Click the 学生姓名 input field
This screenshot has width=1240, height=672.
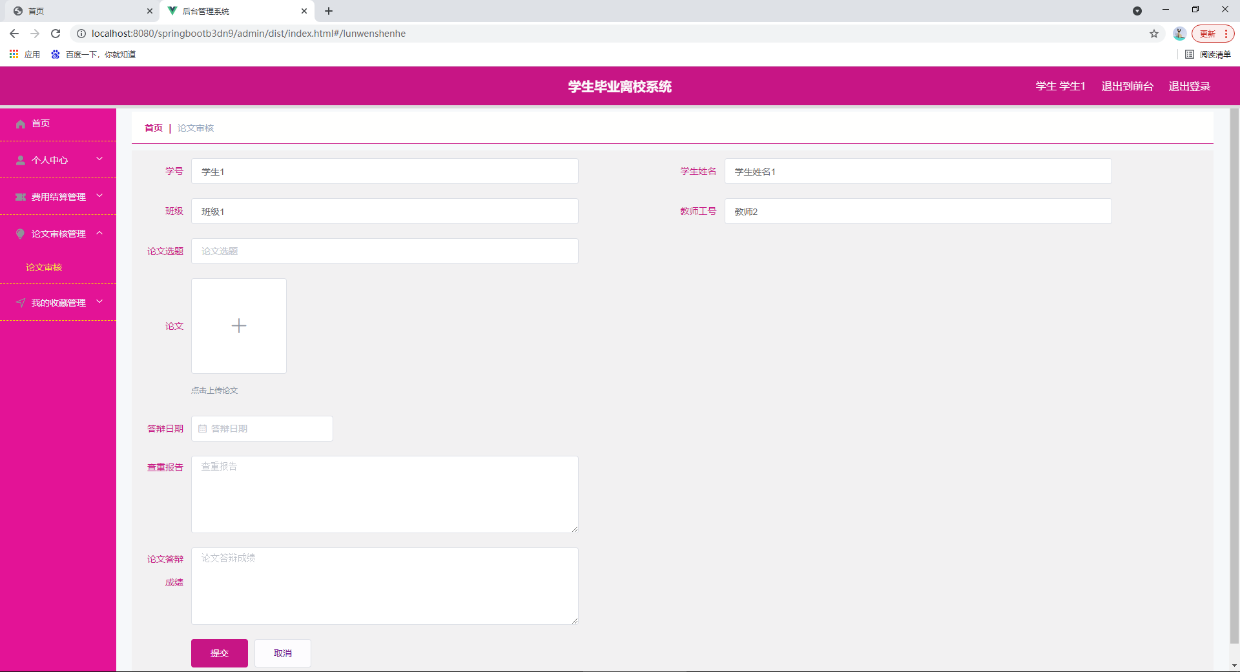pyautogui.click(x=918, y=172)
